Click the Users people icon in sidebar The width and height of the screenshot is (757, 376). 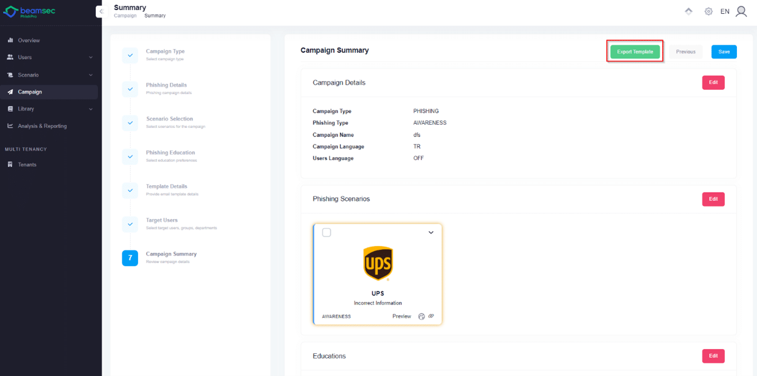(x=10, y=57)
